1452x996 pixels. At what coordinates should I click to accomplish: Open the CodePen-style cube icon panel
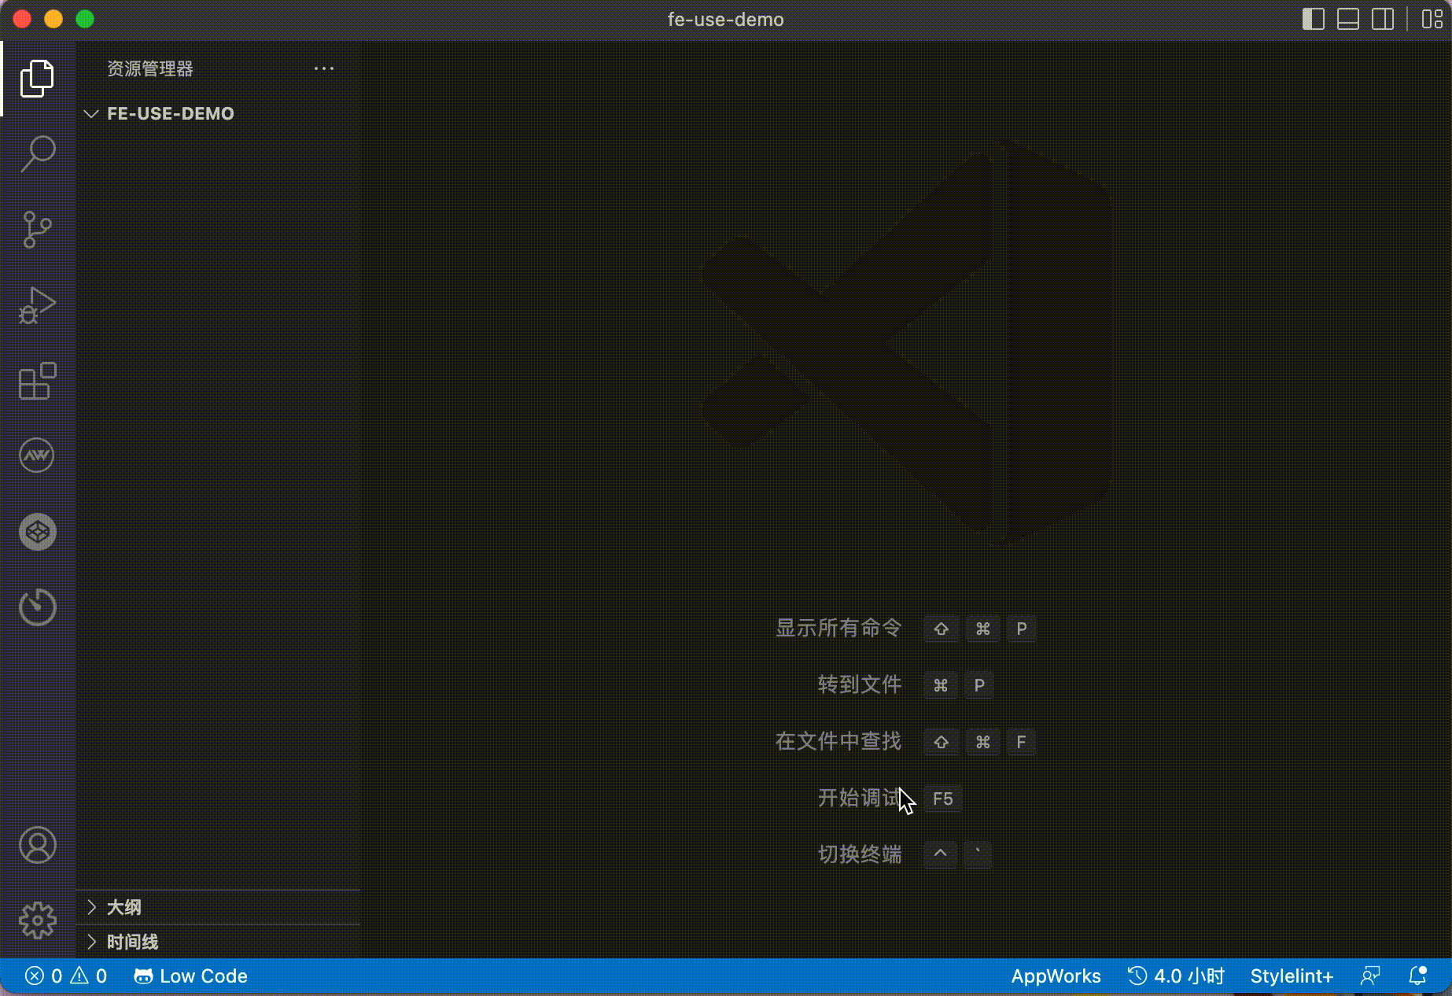coord(37,532)
